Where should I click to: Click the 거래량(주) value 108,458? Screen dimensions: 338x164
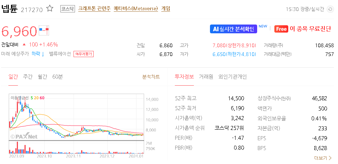tap(324, 45)
